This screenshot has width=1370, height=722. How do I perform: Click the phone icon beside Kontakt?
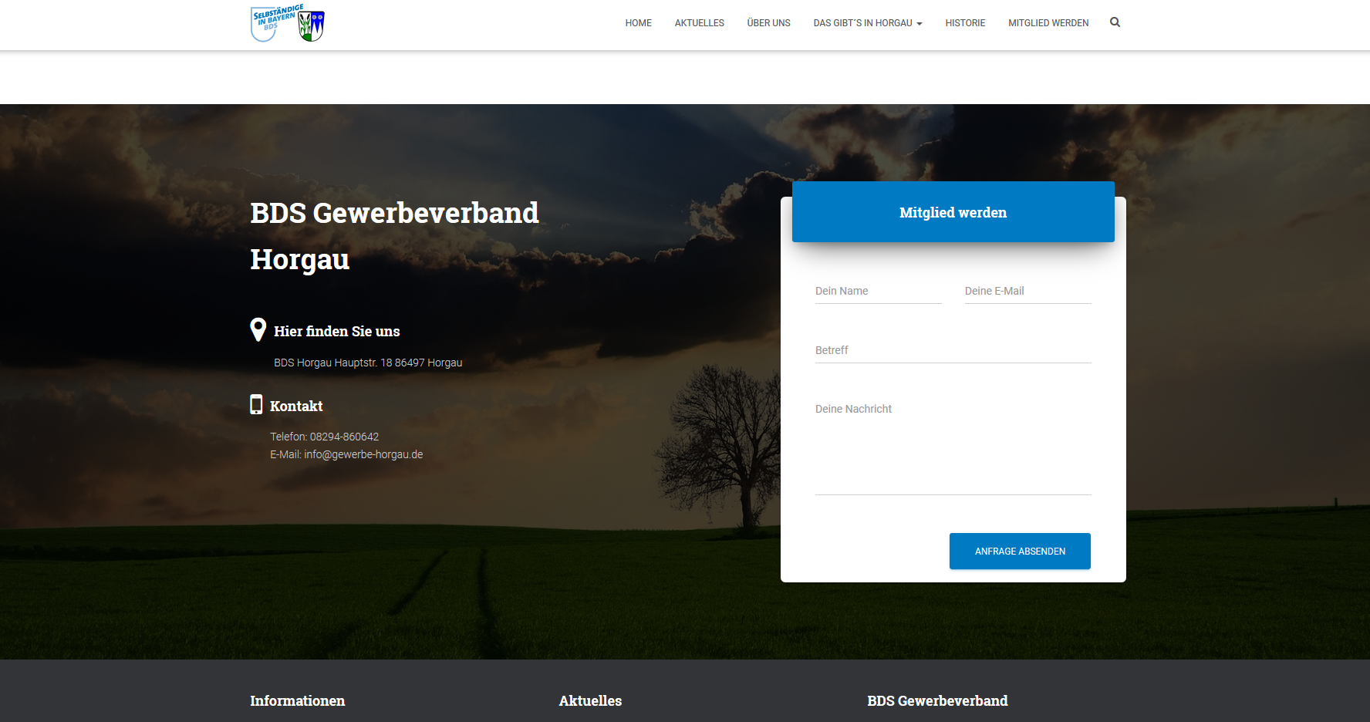pyautogui.click(x=256, y=405)
